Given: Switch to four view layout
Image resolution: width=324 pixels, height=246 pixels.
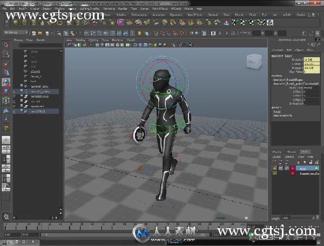Looking at the screenshot, I should 6,149.
